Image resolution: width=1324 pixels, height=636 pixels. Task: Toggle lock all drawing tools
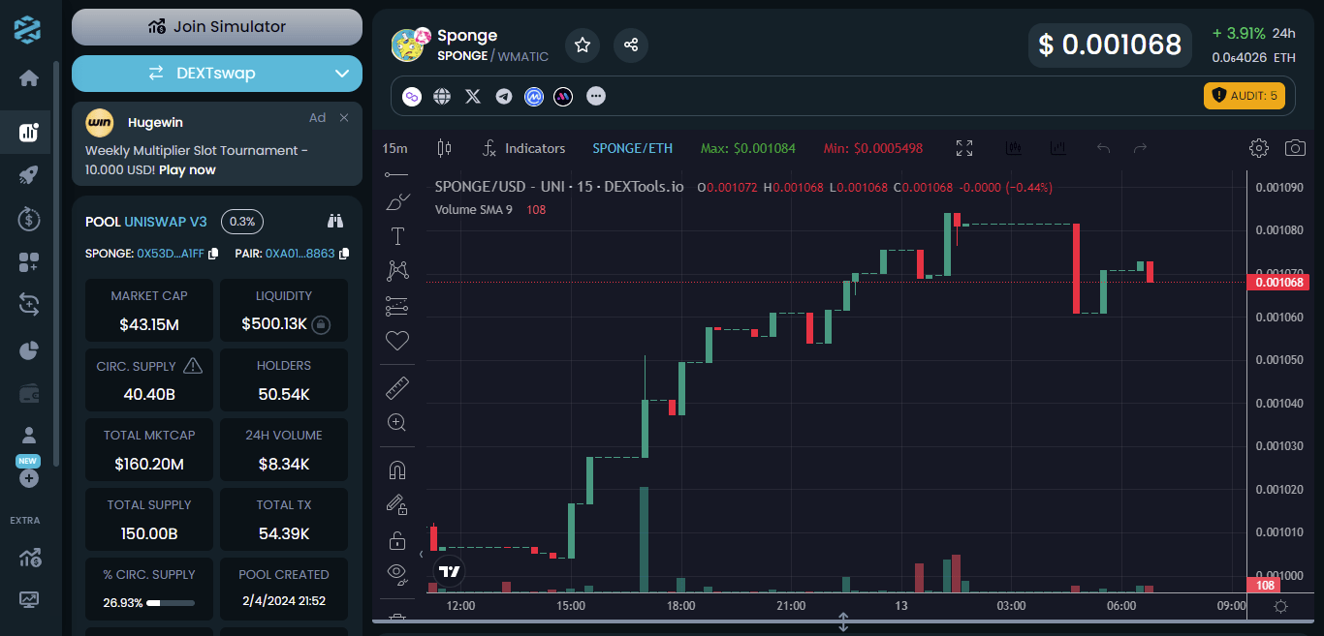click(x=397, y=539)
